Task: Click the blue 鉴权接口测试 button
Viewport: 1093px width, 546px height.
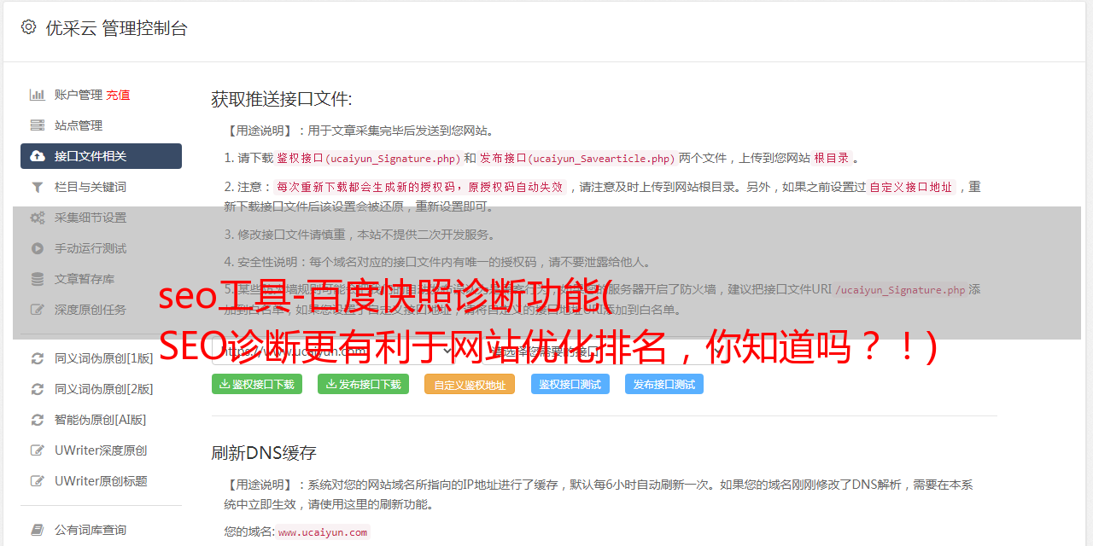Action: [x=570, y=385]
